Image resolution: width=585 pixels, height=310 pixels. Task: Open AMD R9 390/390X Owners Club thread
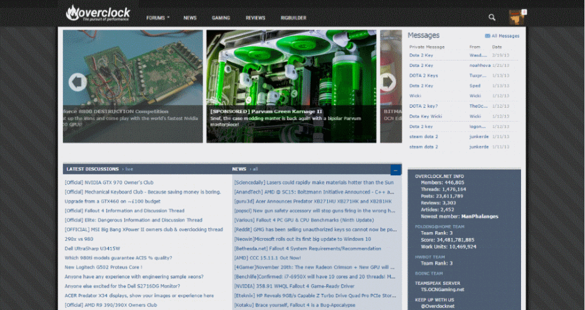coord(111,305)
